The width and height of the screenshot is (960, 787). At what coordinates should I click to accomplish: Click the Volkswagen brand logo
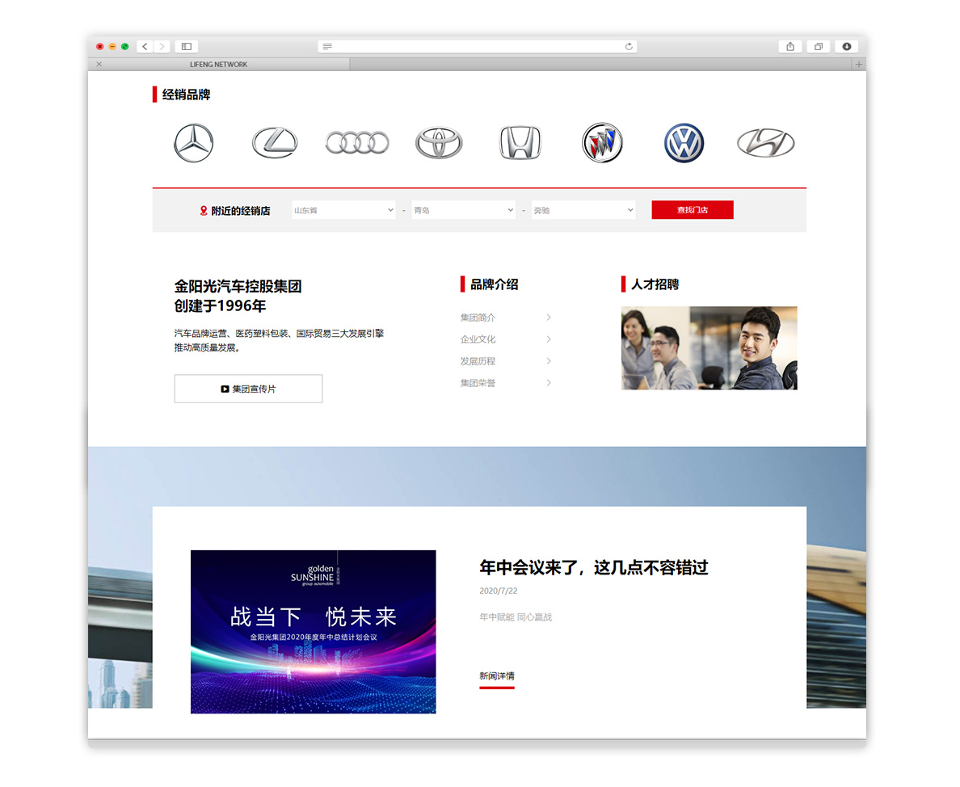pos(684,143)
